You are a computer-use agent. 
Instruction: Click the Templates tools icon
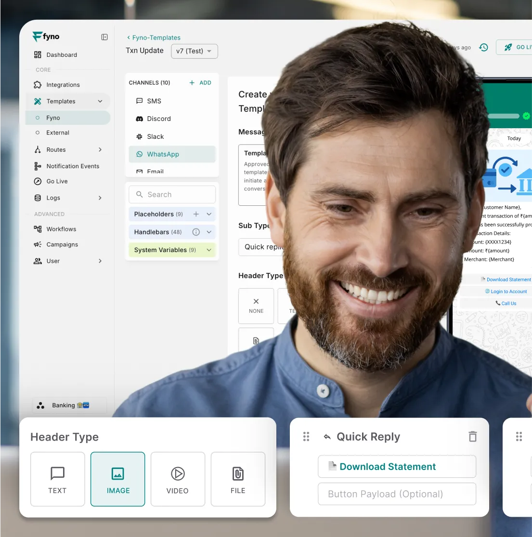pyautogui.click(x=38, y=101)
